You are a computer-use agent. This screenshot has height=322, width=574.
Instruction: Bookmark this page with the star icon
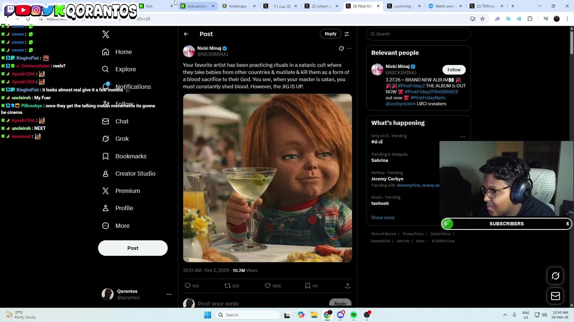[x=483, y=19]
